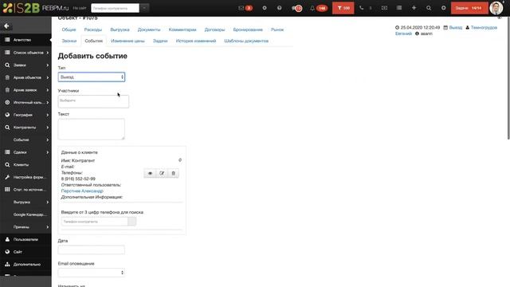Click search button beside client phone field

[131, 222]
